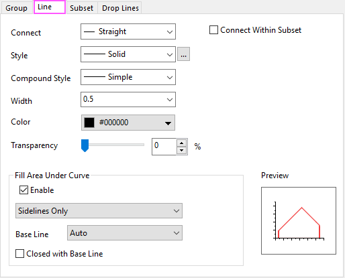The height and width of the screenshot is (278, 345).
Task: Open the Subset tab
Action: [81, 8]
